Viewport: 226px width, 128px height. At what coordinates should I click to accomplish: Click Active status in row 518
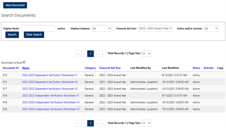tap(196, 109)
